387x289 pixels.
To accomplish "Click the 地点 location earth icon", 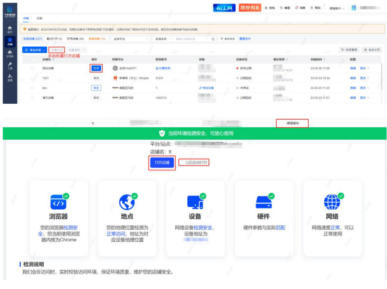I will [127, 203].
